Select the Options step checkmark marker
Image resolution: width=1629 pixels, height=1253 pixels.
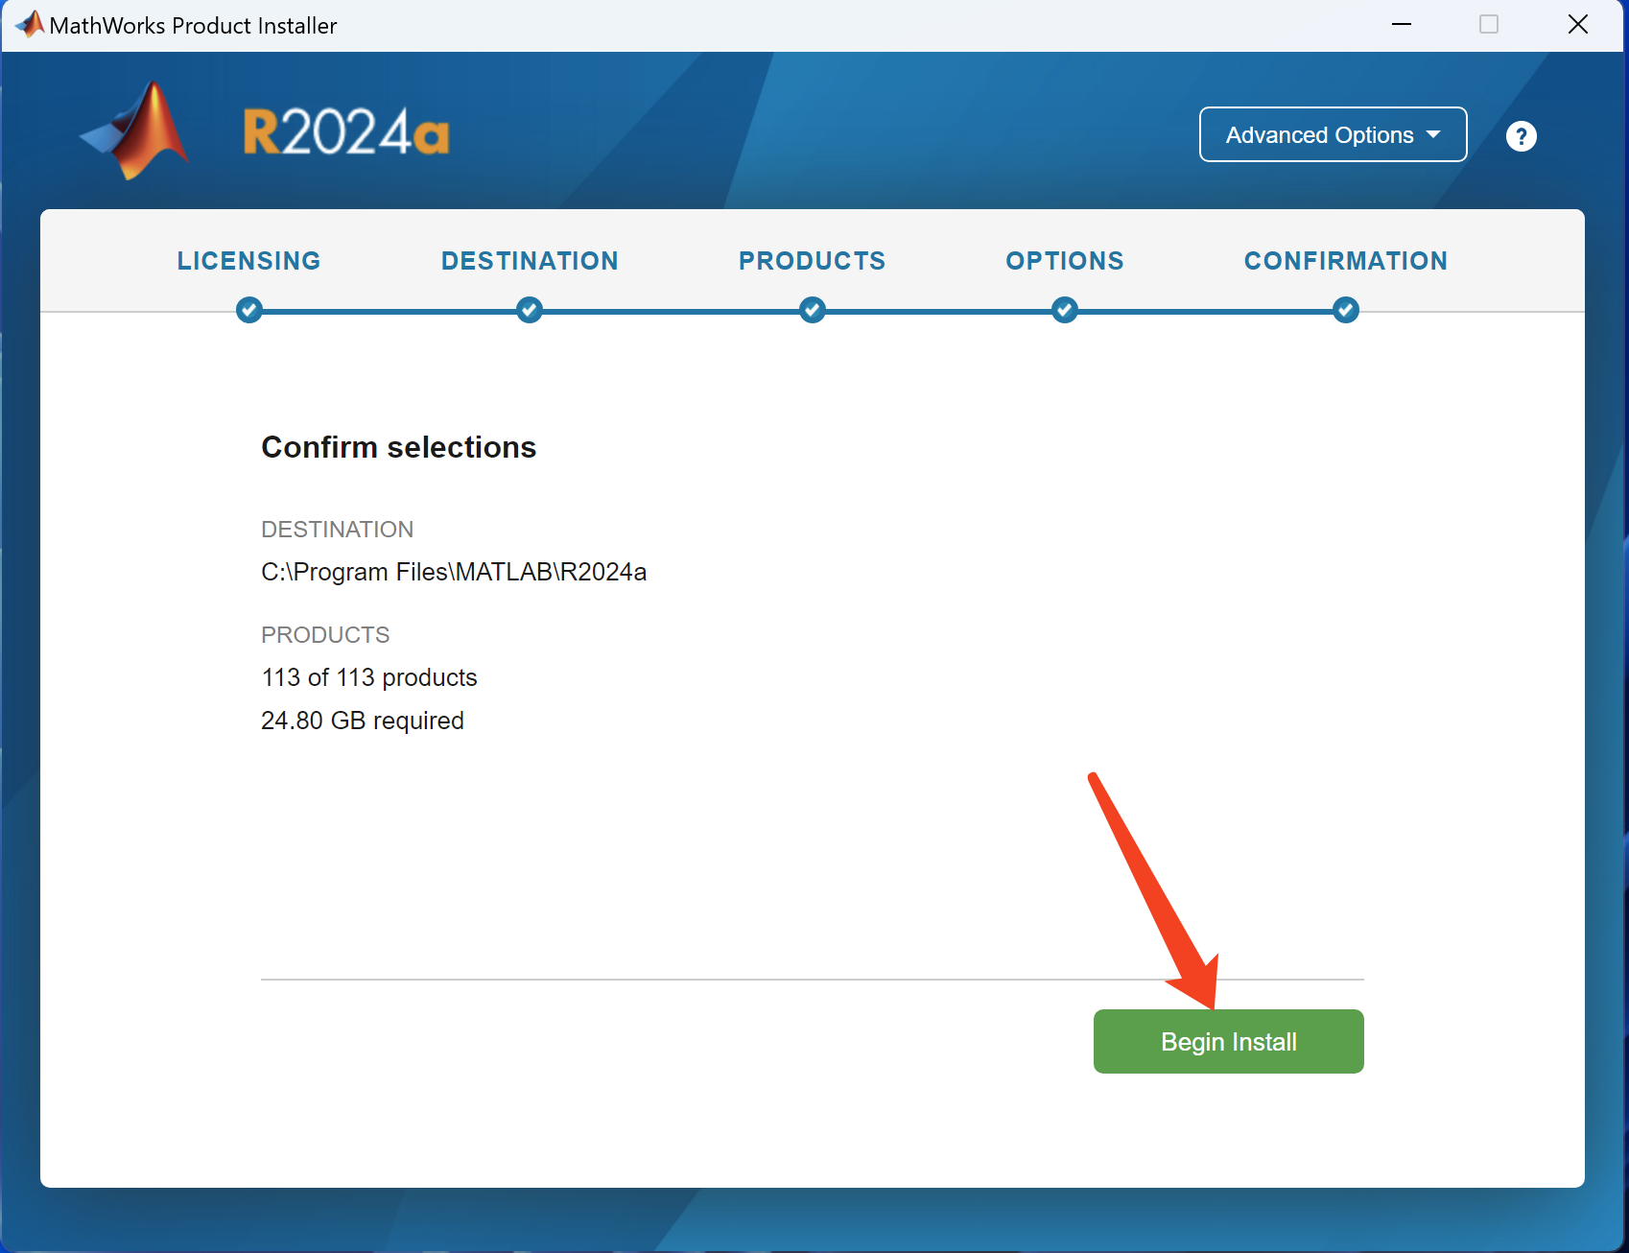tap(1064, 310)
